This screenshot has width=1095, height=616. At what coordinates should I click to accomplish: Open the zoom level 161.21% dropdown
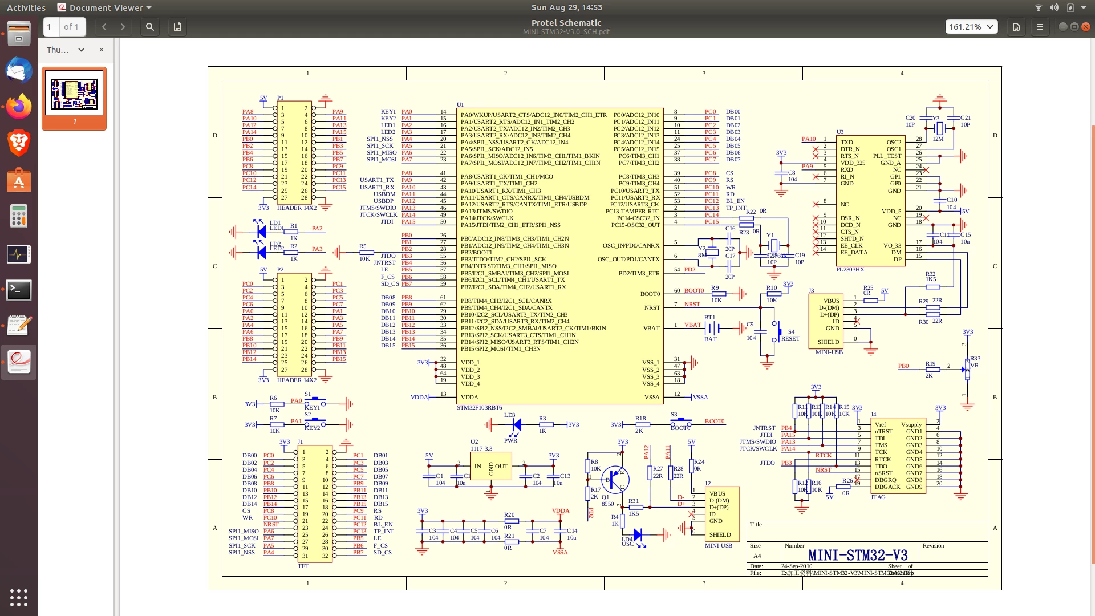(x=971, y=27)
